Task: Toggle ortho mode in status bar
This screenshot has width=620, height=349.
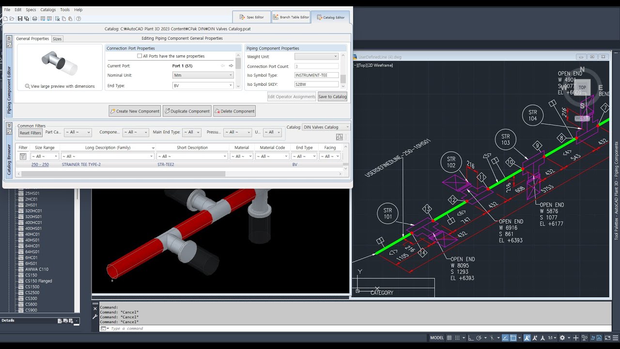Action: tap(471, 338)
